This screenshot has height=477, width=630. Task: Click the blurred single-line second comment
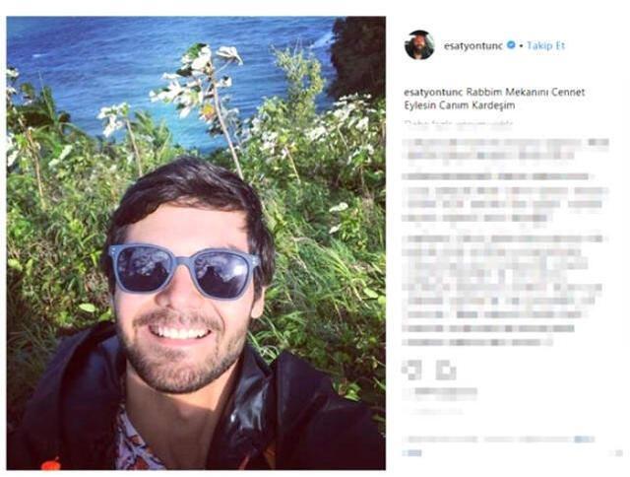(497, 176)
